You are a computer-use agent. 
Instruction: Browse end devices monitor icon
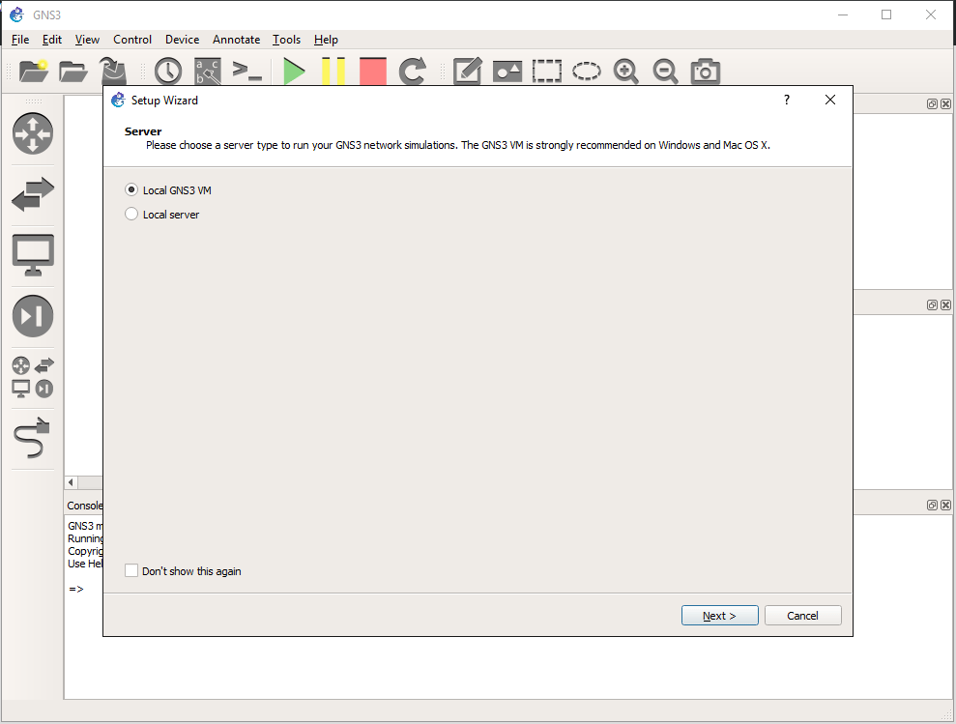(33, 255)
